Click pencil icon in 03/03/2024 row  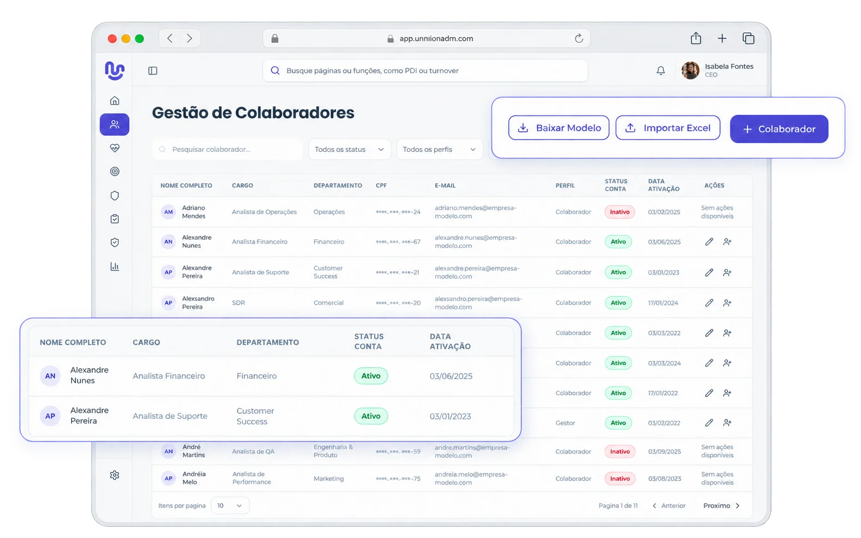coord(709,363)
